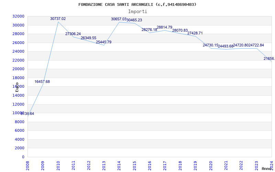Viewport: 275px width, 172px height.
Task: Click the y-axis value 2000
Action: [20, 148]
